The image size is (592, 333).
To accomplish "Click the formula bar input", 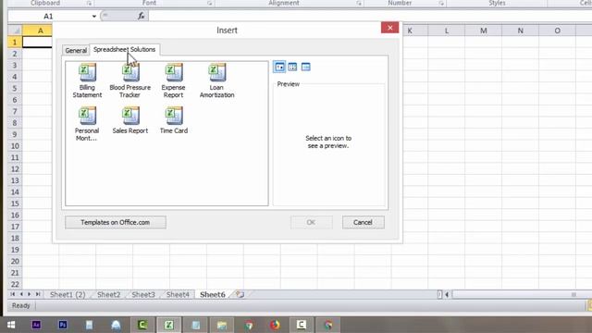I will (x=370, y=16).
